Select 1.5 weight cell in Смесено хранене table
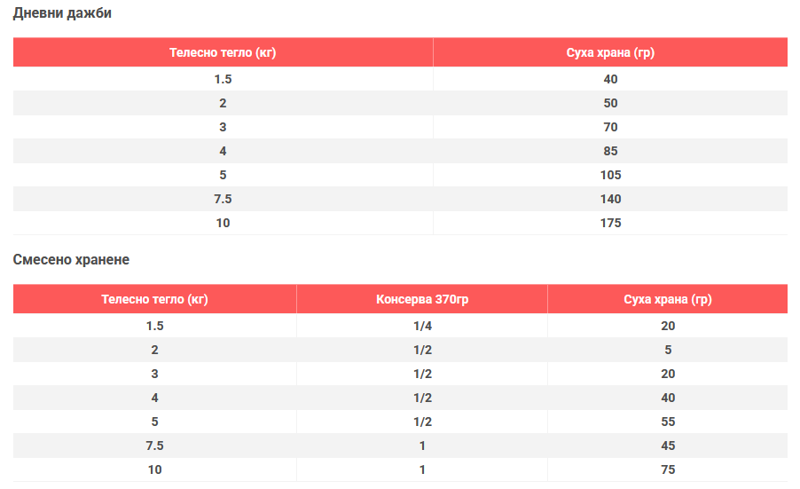The height and width of the screenshot is (489, 800). click(154, 326)
